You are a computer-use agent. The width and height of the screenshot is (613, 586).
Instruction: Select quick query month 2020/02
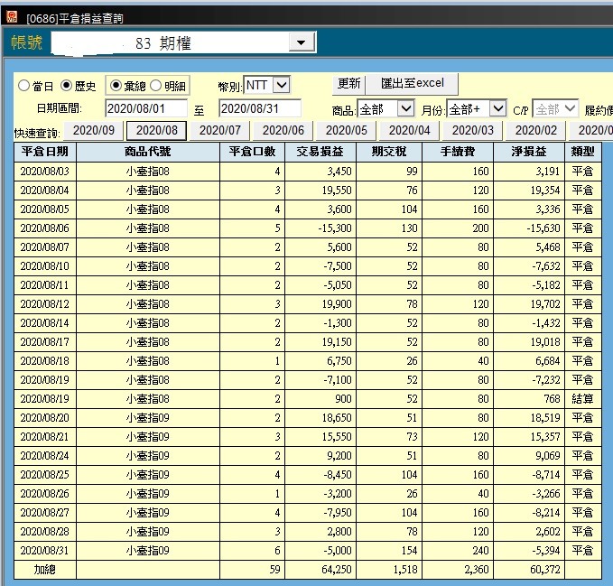tap(536, 131)
